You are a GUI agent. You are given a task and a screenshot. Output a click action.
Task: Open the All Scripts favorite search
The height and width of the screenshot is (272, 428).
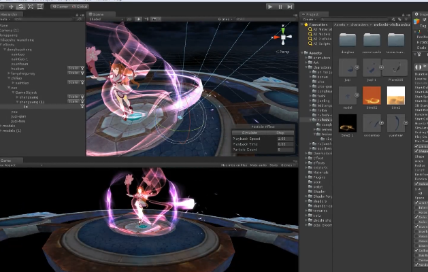coord(320,44)
